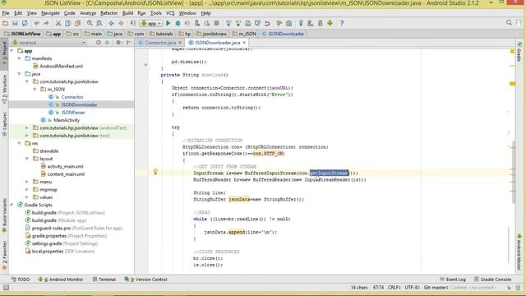Click the VCS Commit Changes icon
Viewport: 526px width, 296px height.
238,23
